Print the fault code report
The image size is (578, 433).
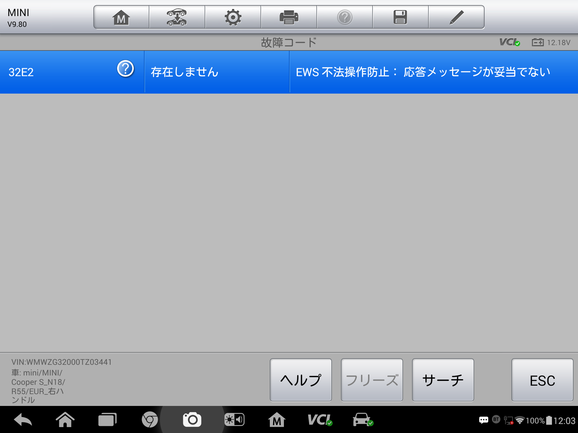point(289,17)
